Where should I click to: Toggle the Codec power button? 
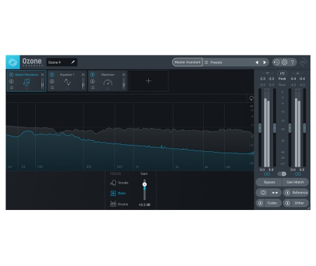click(261, 203)
